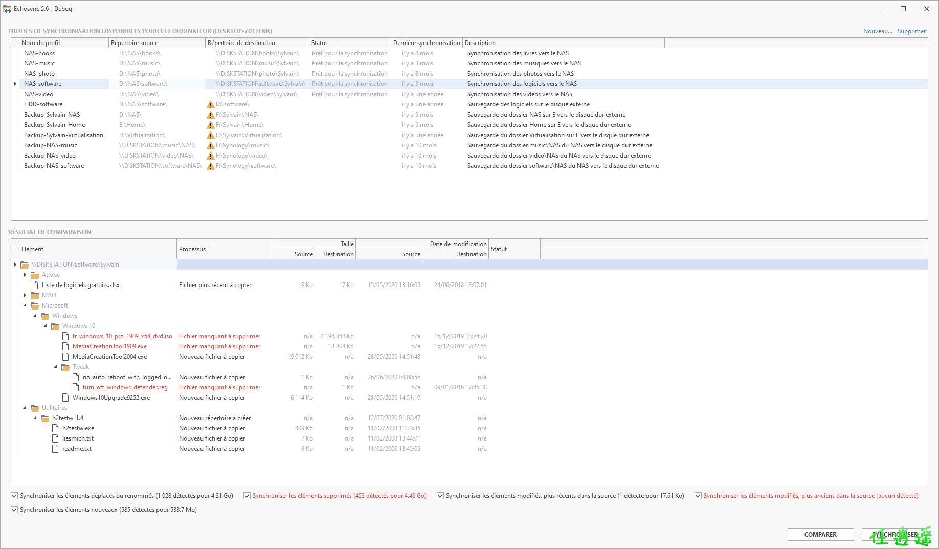
Task: Click the Microsoft folder icon
Action: click(35, 305)
